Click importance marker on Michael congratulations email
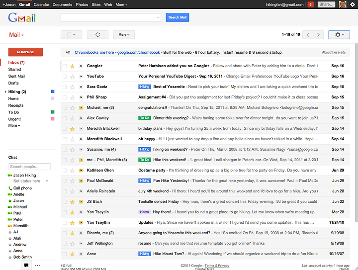The width and height of the screenshot is (358, 270). [81, 108]
